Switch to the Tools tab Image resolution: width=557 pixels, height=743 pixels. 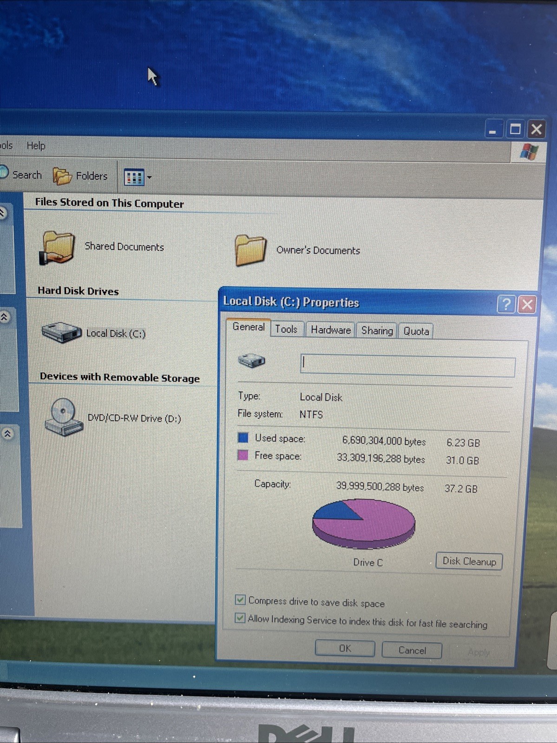(x=286, y=329)
